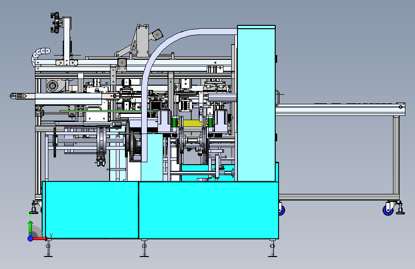Select the round motor at upper left frame
Screen dimensions: 415x269
[52, 86]
